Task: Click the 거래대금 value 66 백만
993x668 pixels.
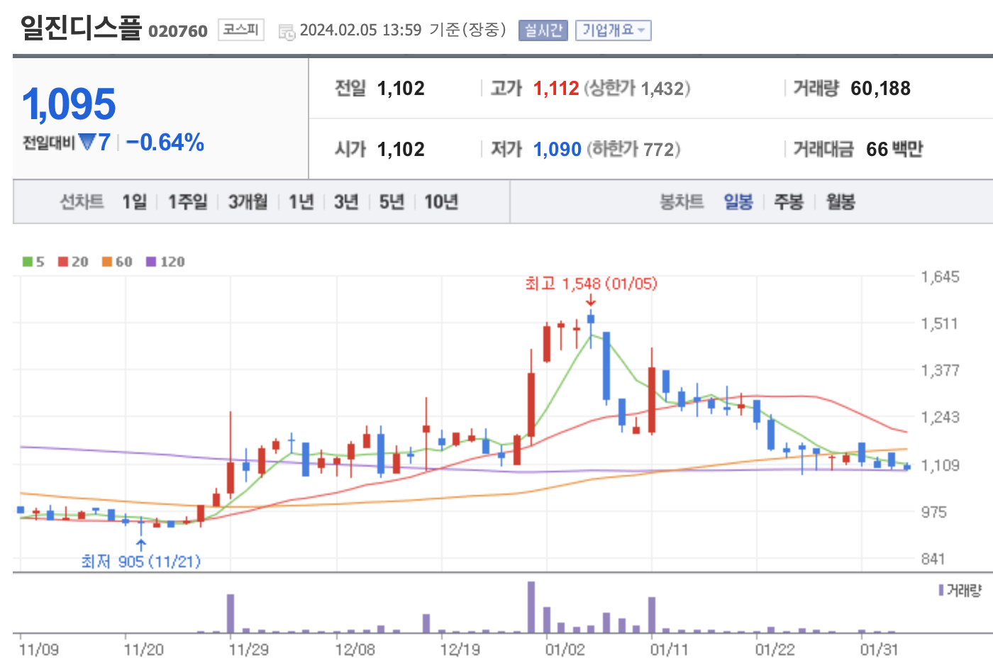Action: point(894,150)
